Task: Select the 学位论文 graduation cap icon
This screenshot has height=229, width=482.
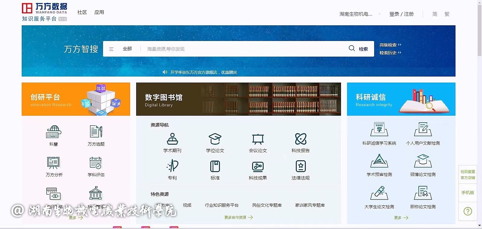Action: point(215,139)
